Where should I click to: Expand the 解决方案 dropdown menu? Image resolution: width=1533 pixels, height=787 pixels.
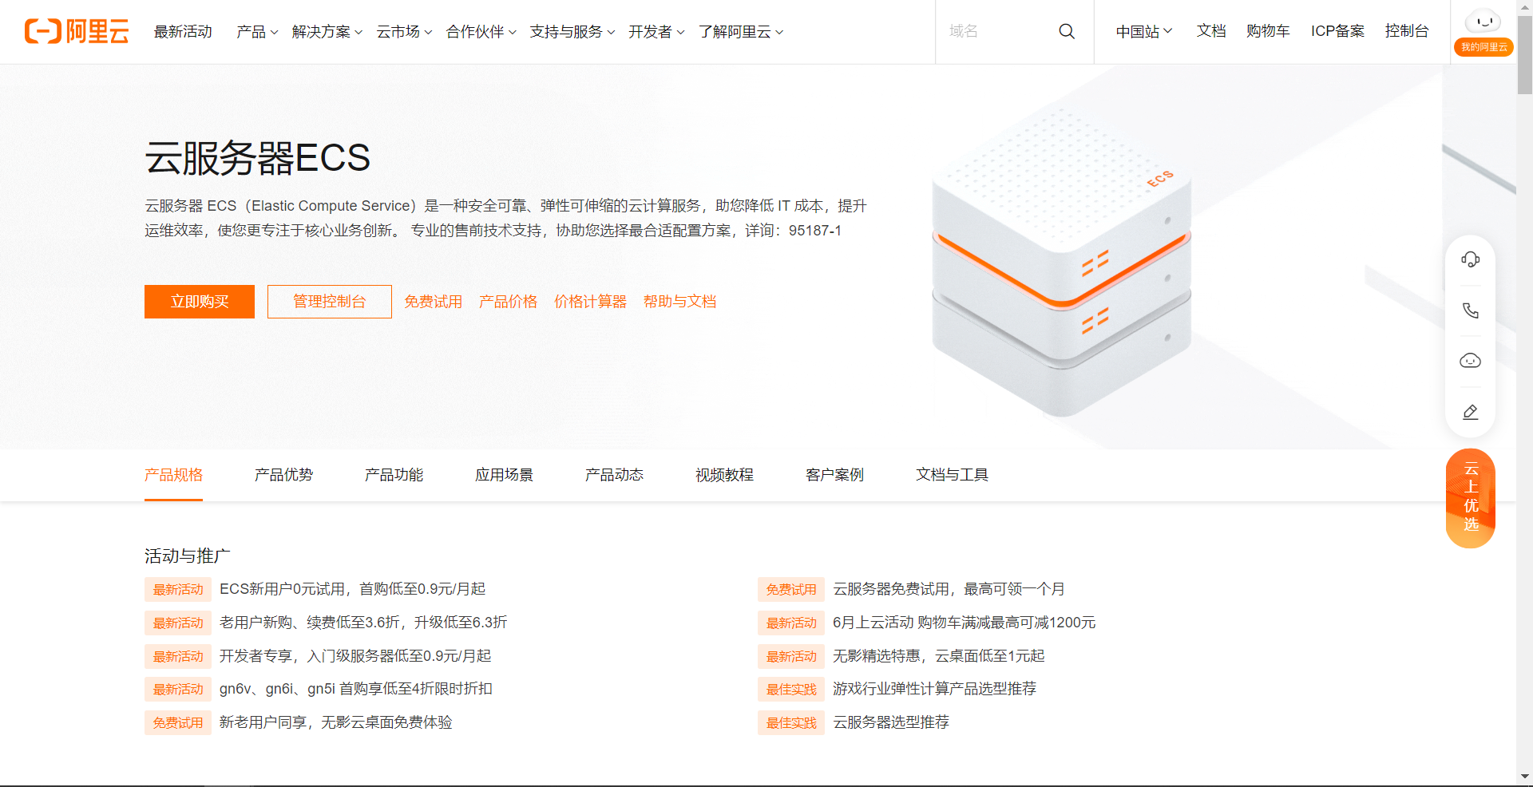click(327, 32)
